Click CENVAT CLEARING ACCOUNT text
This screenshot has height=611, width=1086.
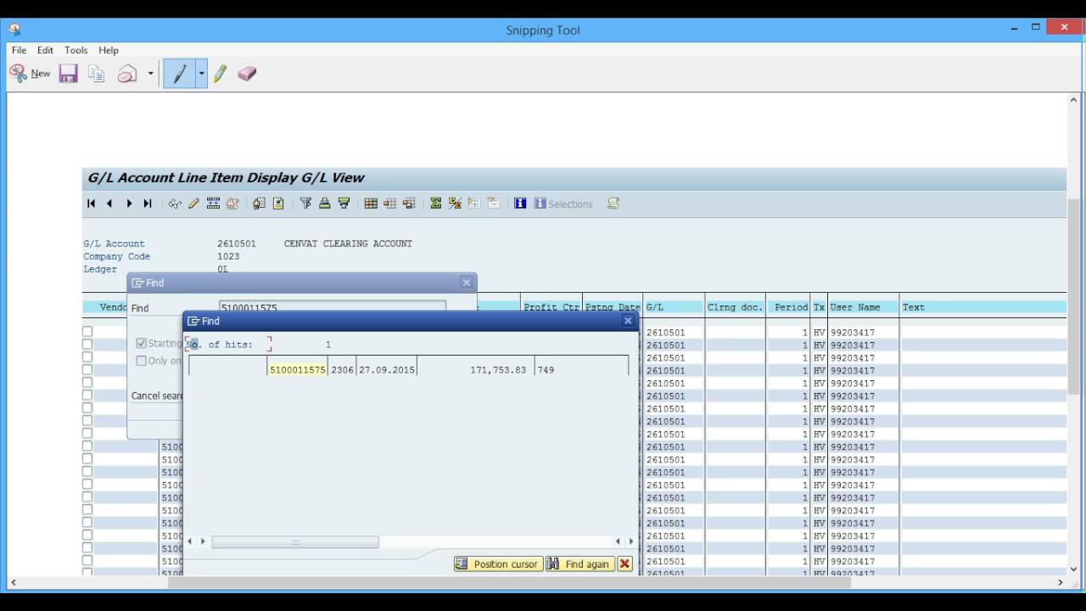[x=348, y=244]
